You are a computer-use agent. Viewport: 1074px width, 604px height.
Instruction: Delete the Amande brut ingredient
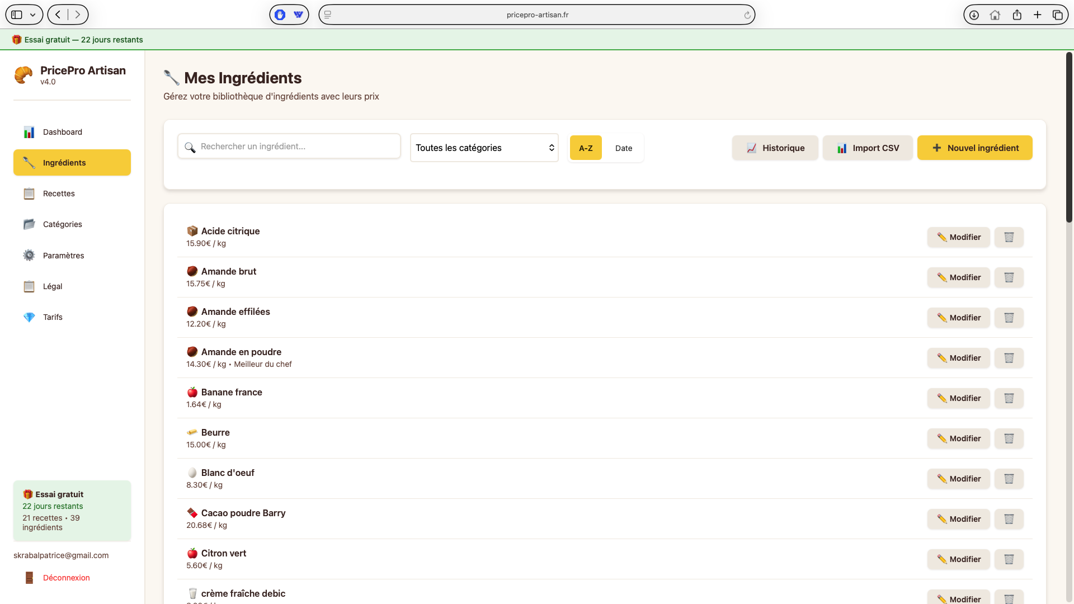pos(1009,277)
